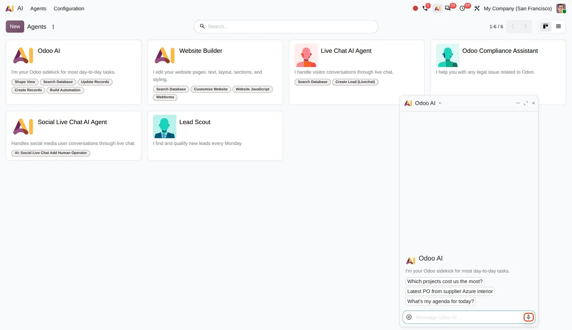Viewport: 572px width, 330px height.
Task: Click the AI app name text
Action: 20,8
